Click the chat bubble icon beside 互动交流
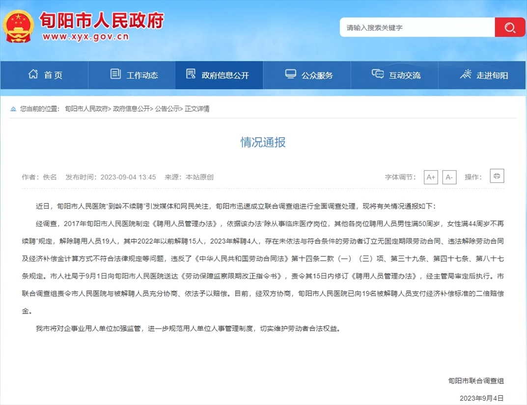The image size is (527, 405). (378, 75)
